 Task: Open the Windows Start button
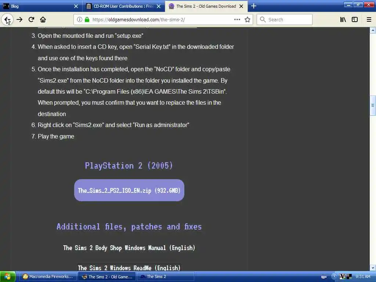coord(8,277)
